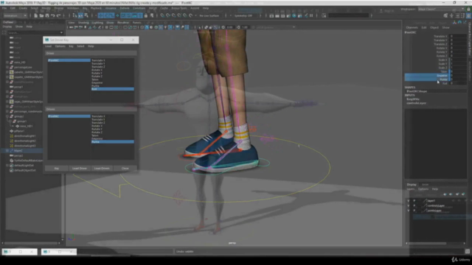The width and height of the screenshot is (472, 265).
Task: Click the Load Driven button
Action: 102,169
